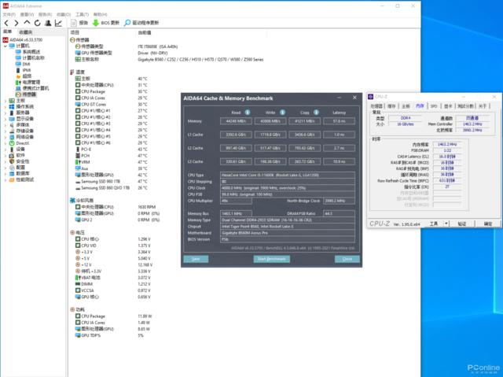The image size is (503, 377).
Task: Click the user silhouette toolbar icon
Action: point(48,23)
